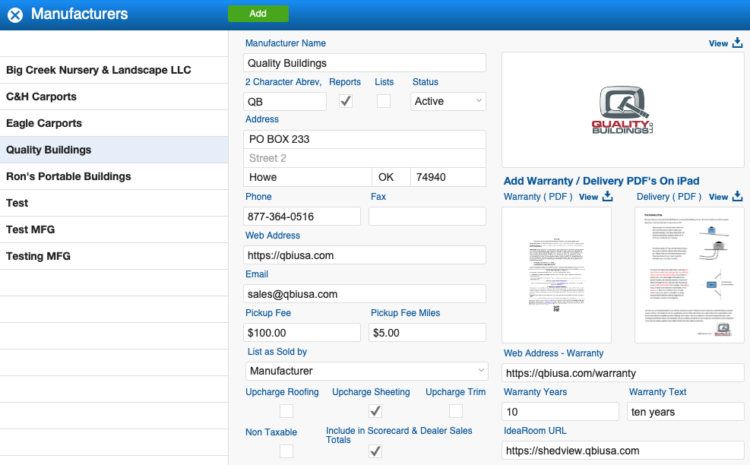Select the Test manufacturer row
Image resolution: width=750 pixels, height=465 pixels.
point(114,203)
